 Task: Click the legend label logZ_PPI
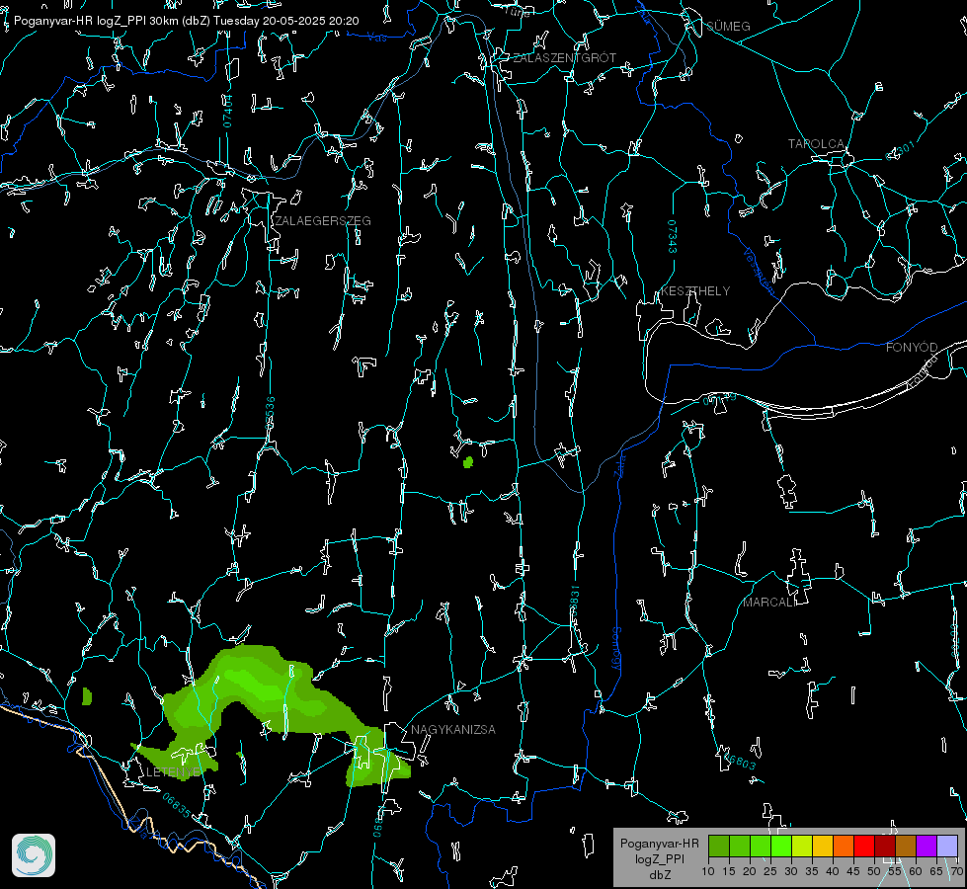tap(659, 858)
